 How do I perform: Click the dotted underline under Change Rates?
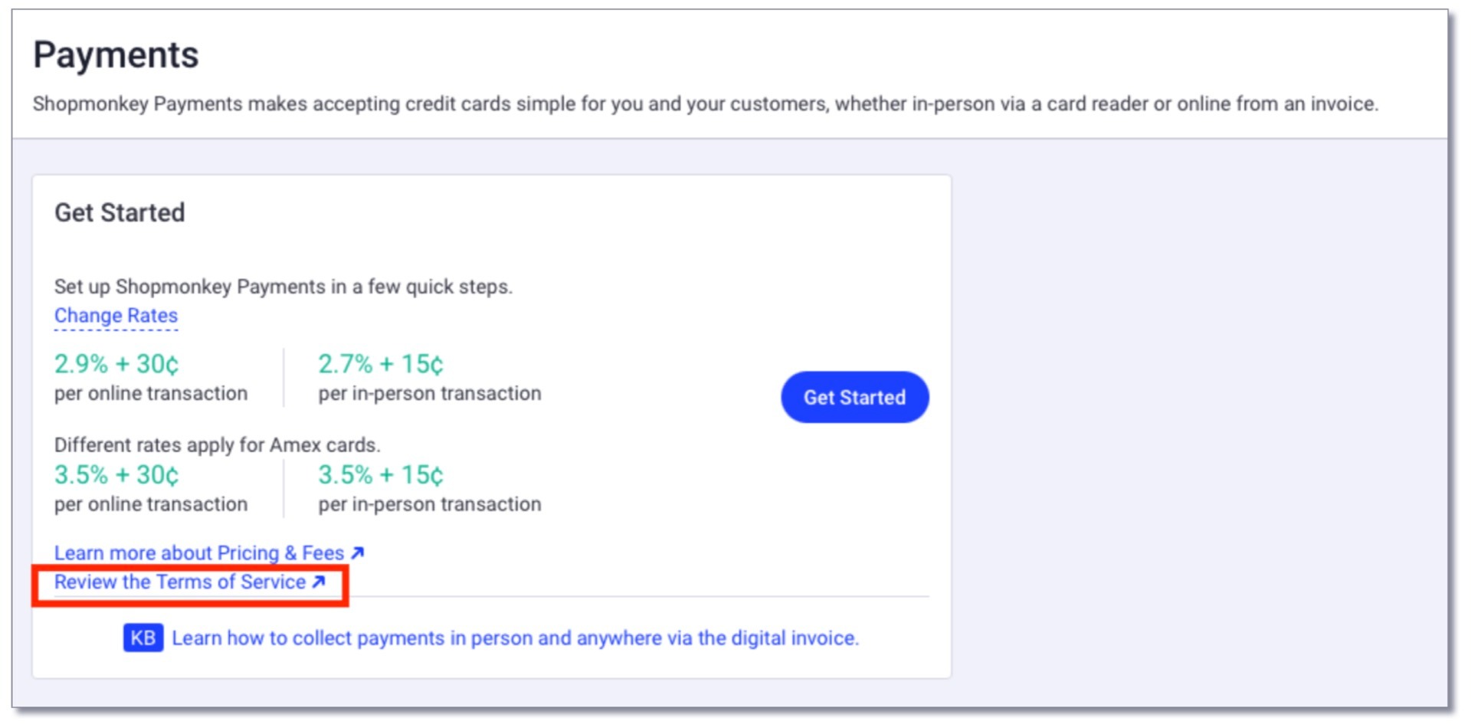point(116,329)
